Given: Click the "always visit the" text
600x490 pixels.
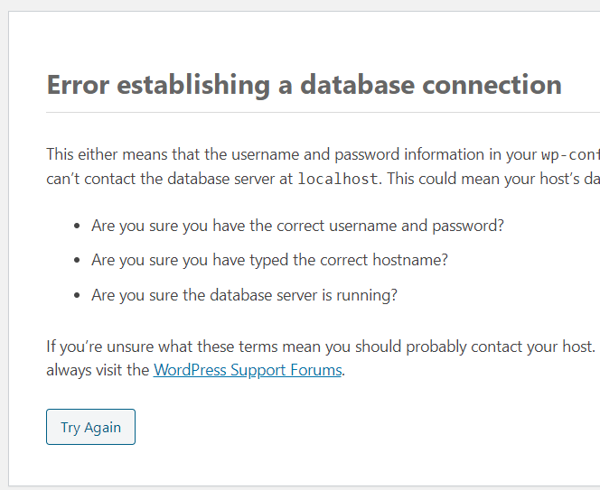Looking at the screenshot, I should coord(98,369).
